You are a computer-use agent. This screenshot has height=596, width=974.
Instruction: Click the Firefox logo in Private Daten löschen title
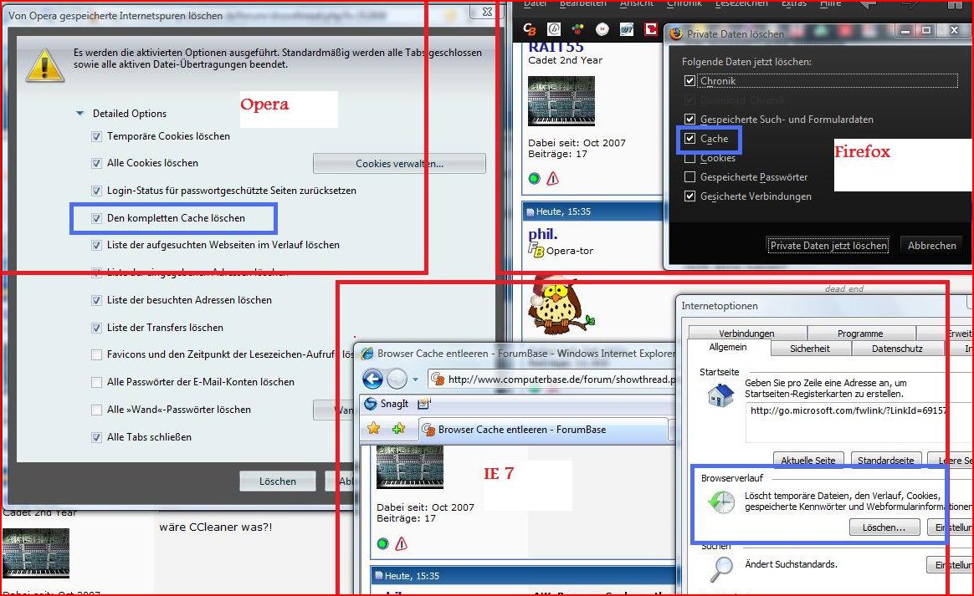[x=676, y=33]
